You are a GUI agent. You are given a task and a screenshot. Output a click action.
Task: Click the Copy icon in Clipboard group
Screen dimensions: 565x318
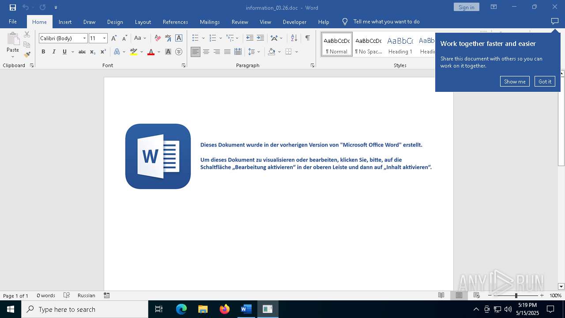pos(27,45)
